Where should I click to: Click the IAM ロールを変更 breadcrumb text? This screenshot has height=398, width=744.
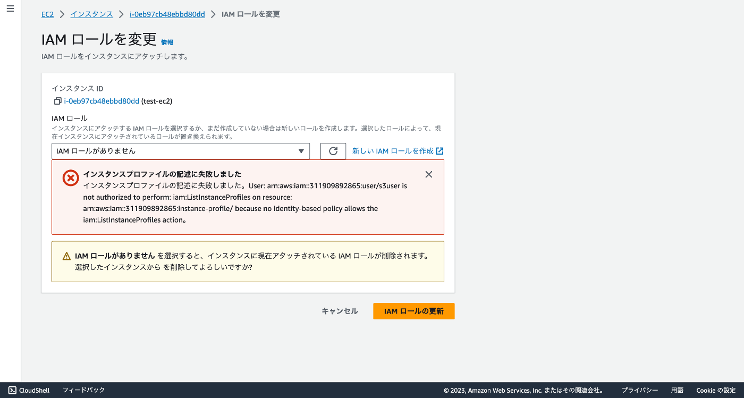(251, 14)
